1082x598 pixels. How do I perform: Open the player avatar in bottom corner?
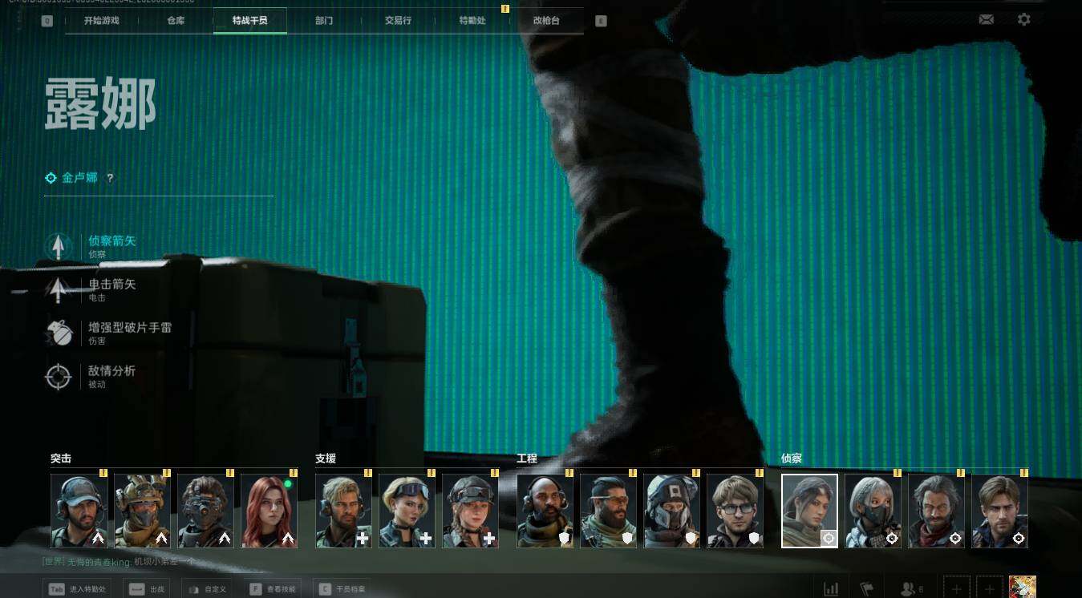pyautogui.click(x=1023, y=587)
